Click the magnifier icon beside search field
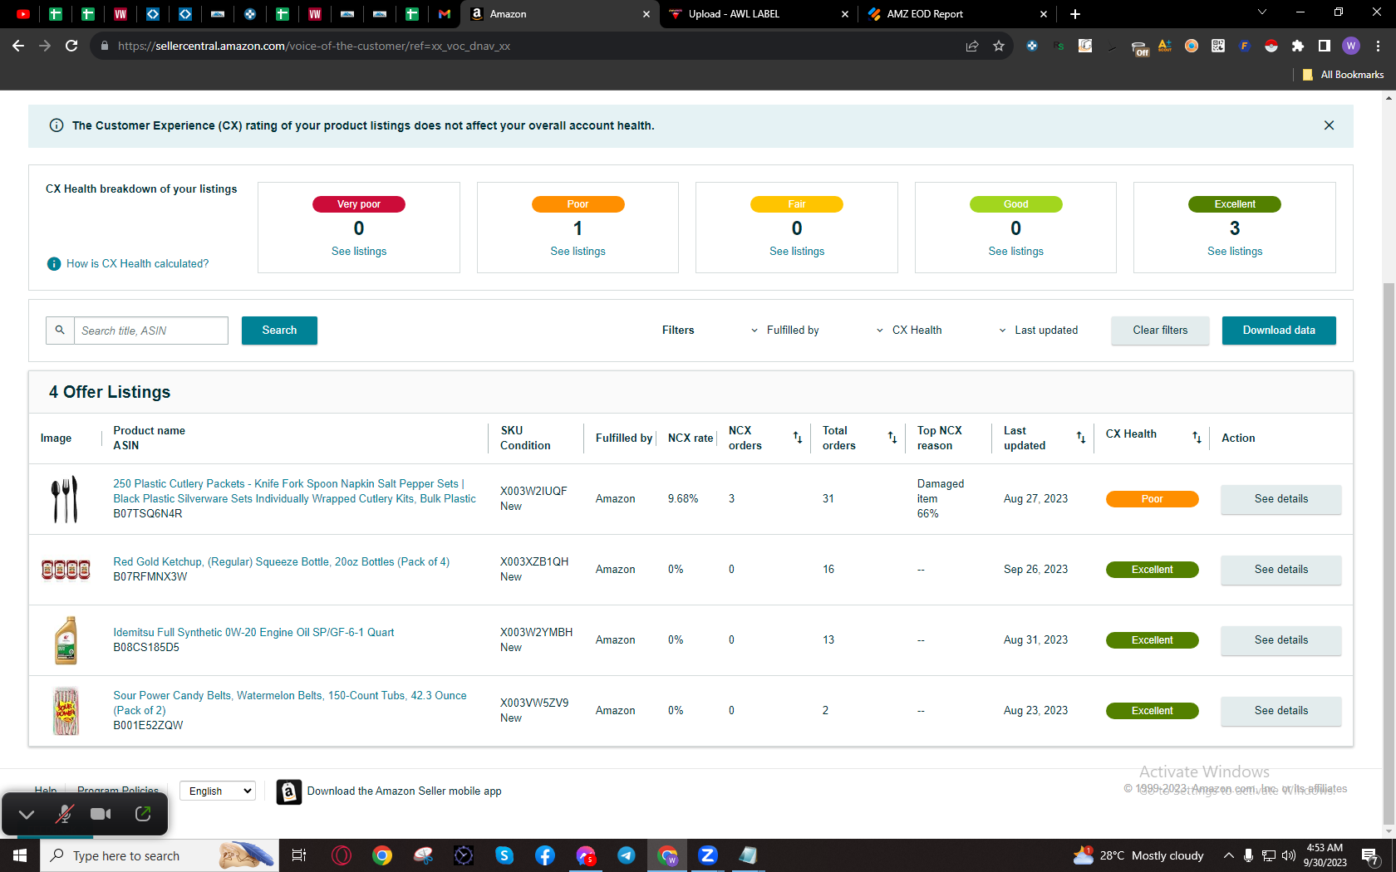Screen dimensions: 1396x872 click(x=60, y=331)
